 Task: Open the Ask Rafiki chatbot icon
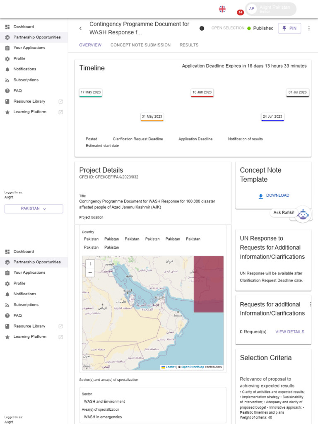click(303, 214)
